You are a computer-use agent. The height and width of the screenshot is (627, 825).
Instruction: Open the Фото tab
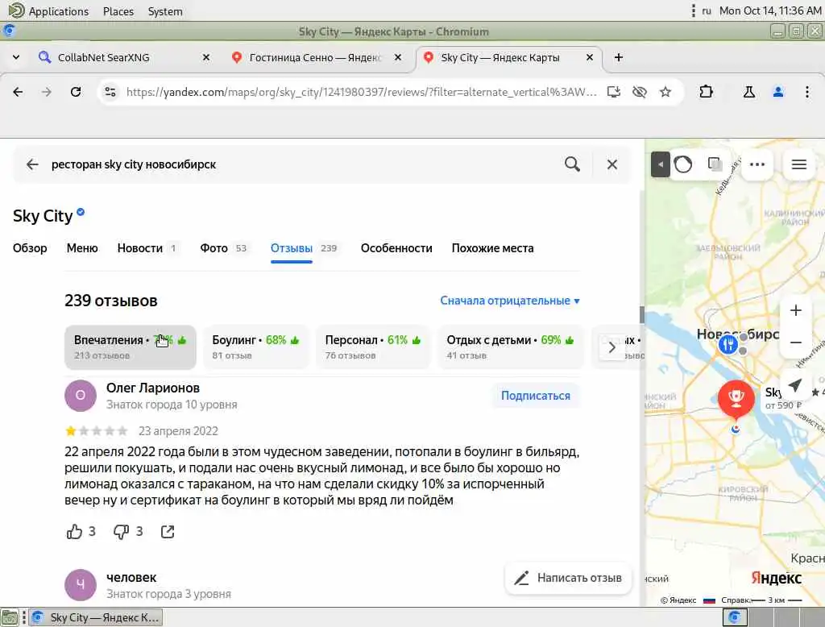click(223, 248)
